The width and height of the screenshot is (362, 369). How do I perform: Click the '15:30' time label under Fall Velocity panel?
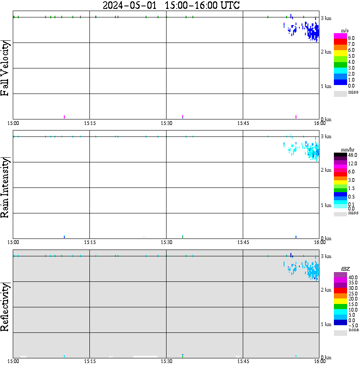(x=167, y=123)
